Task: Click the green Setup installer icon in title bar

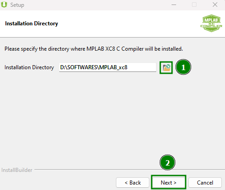Action: click(x=4, y=5)
